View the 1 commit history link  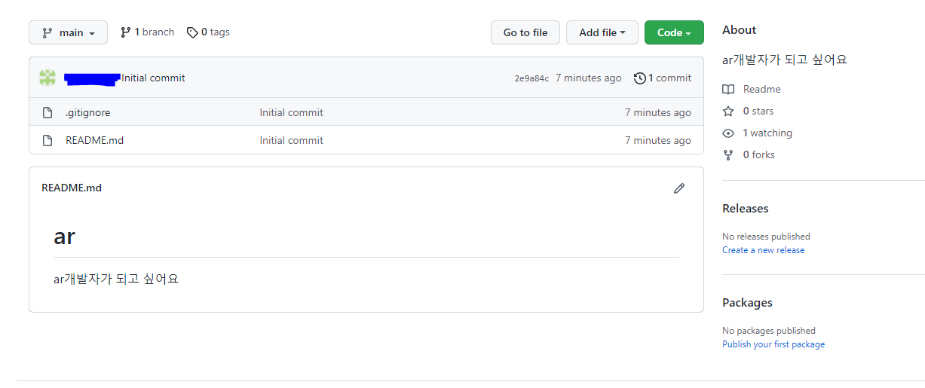click(x=669, y=78)
